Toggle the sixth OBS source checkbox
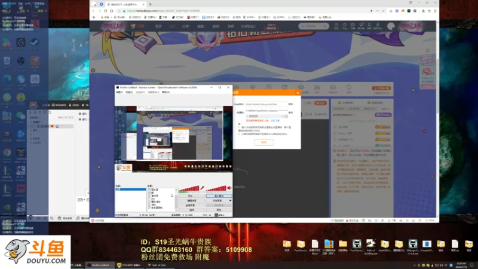The height and width of the screenshot is (269, 478). (x=149, y=205)
